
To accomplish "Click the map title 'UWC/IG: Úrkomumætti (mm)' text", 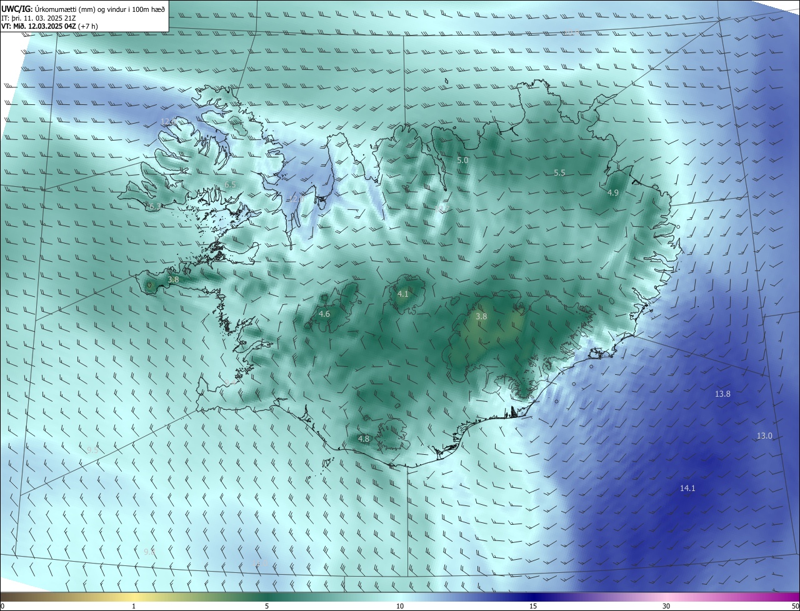I will coord(49,9).
